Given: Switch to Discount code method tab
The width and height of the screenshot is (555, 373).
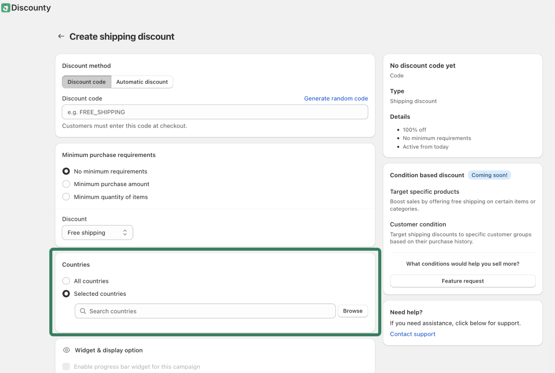Looking at the screenshot, I should (87, 82).
